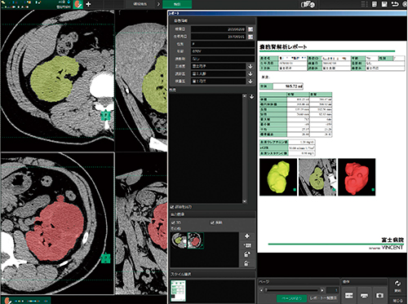
Task: Click the add image set icon below plus
Action: (247, 245)
